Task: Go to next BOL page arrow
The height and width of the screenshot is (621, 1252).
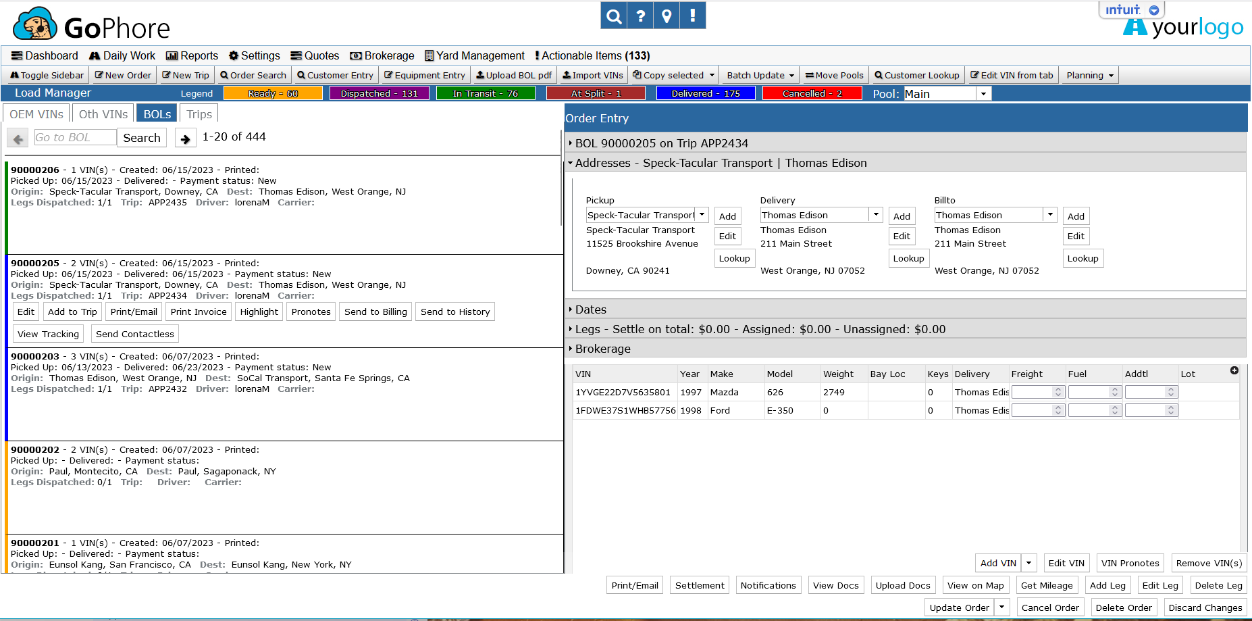Action: [185, 138]
